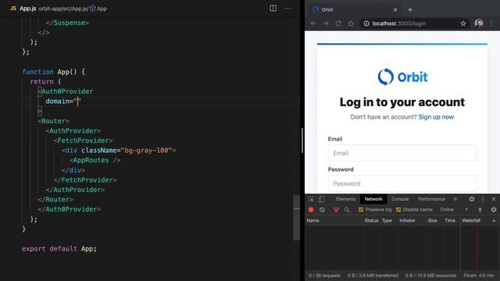The width and height of the screenshot is (500, 281).
Task: Click the Sign up now link
Action: pos(436,117)
